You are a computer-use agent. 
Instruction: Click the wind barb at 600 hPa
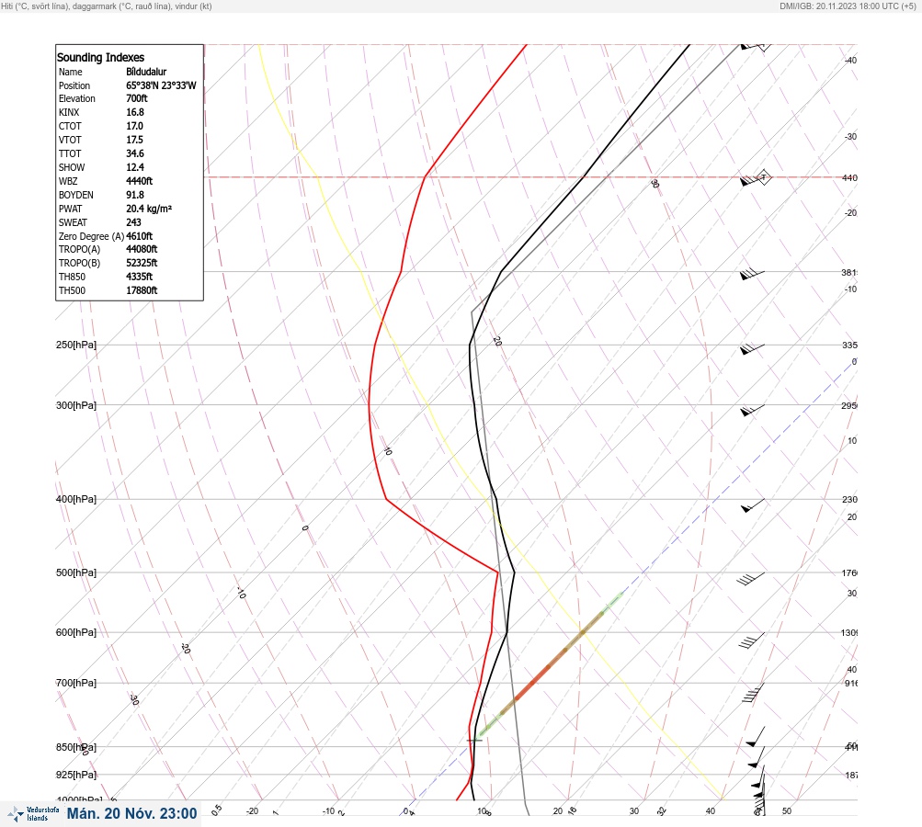[752, 640]
